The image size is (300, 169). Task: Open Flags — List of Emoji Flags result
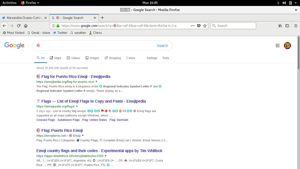pos(91,101)
